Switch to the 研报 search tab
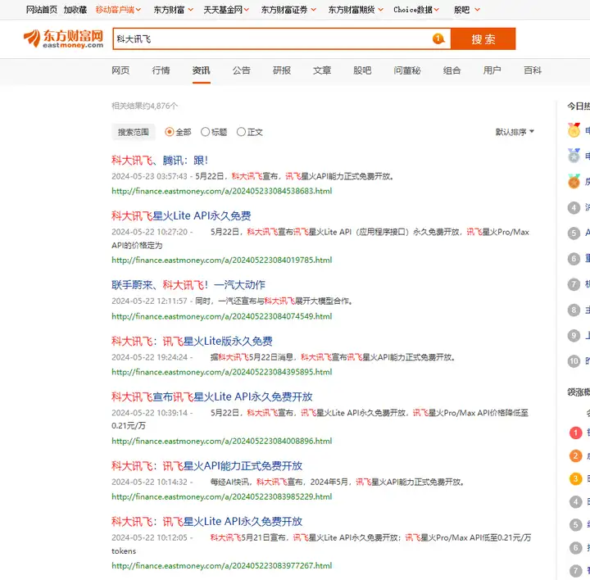Image resolution: width=590 pixels, height=580 pixels. 282,70
